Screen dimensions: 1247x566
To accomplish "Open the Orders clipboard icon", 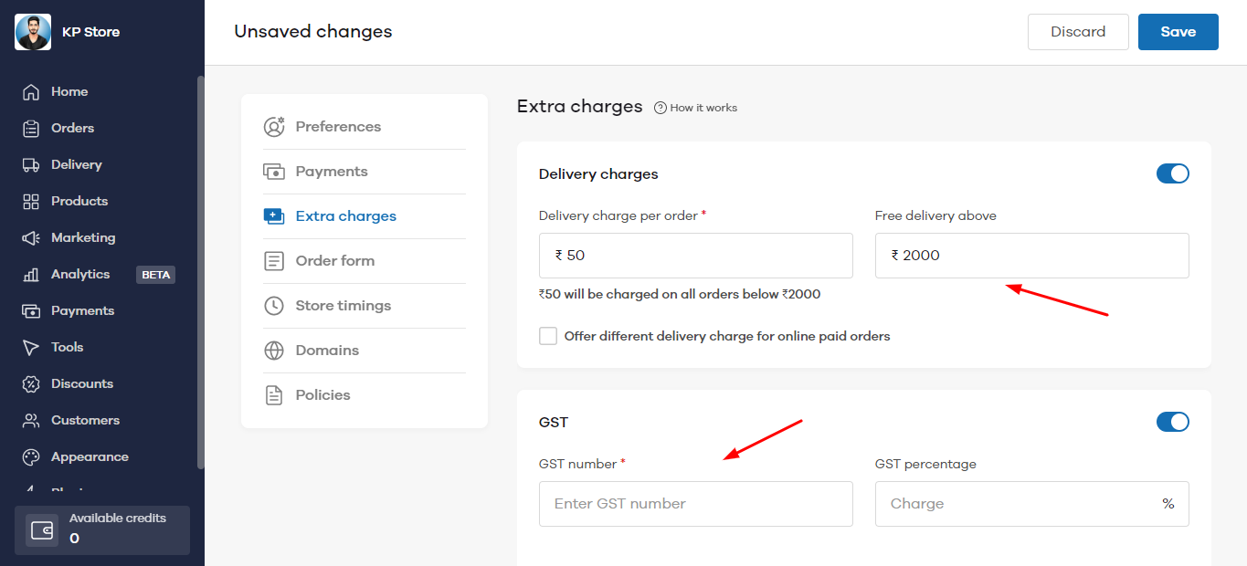I will click(31, 129).
